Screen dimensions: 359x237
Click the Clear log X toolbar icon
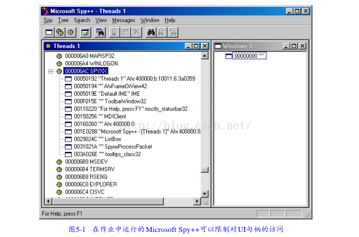pos(137,32)
